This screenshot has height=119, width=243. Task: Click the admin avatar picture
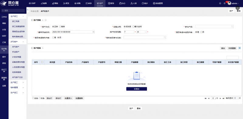pyautogui.click(x=229, y=3)
